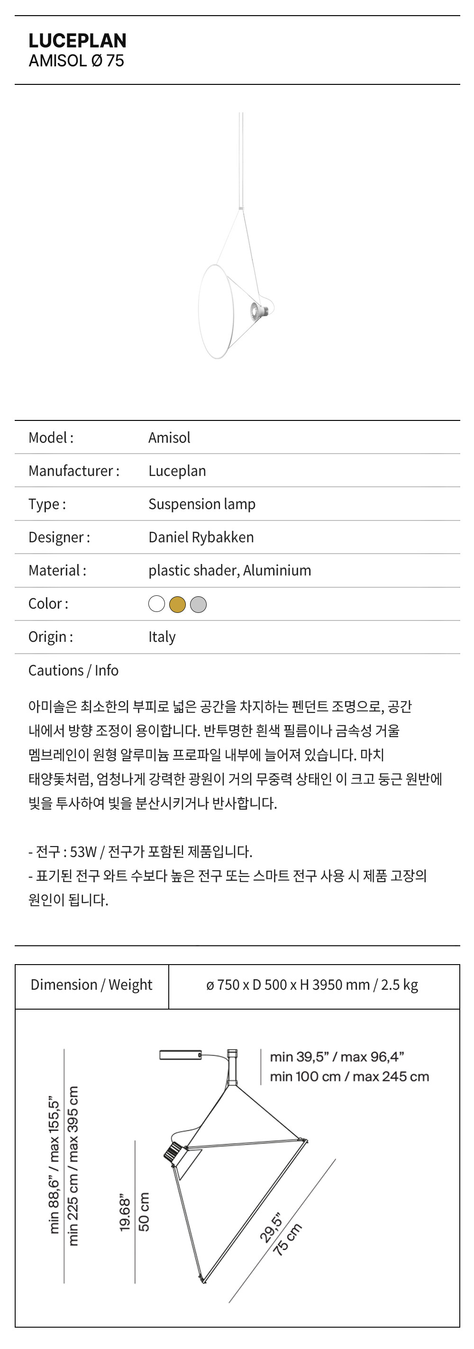The height and width of the screenshot is (1349, 474).
Task: Click the Suspension lamp type value
Action: pyautogui.click(x=201, y=504)
